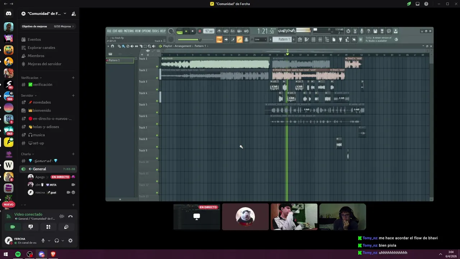The width and height of the screenshot is (460, 259).
Task: Mute the microphone in user panel
Action: point(43,241)
